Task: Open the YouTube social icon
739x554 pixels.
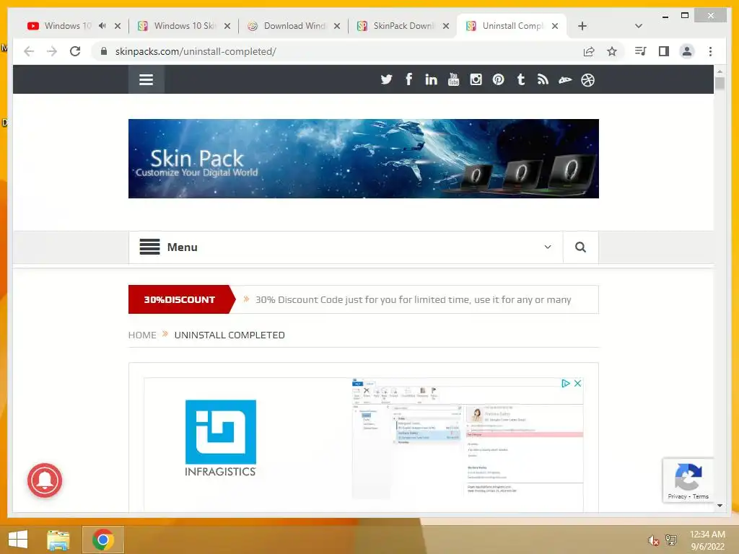Action: point(453,79)
